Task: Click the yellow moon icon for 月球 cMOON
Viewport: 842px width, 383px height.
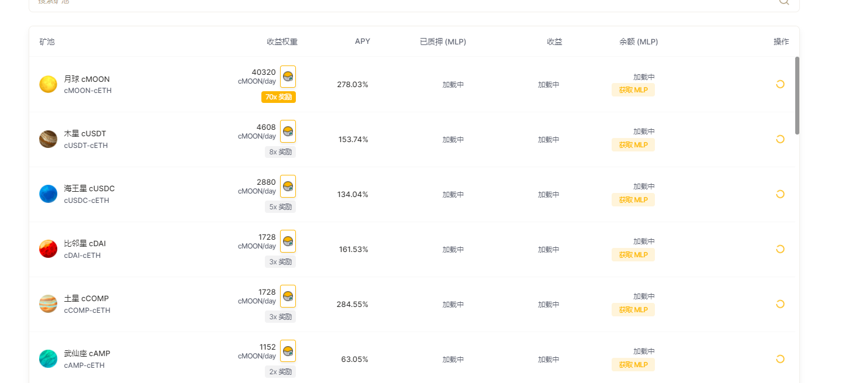Action: tap(48, 84)
